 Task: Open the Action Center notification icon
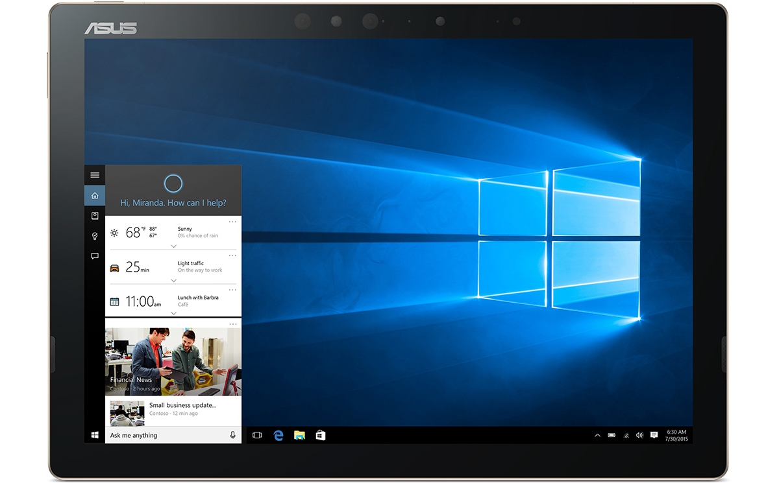coord(654,435)
